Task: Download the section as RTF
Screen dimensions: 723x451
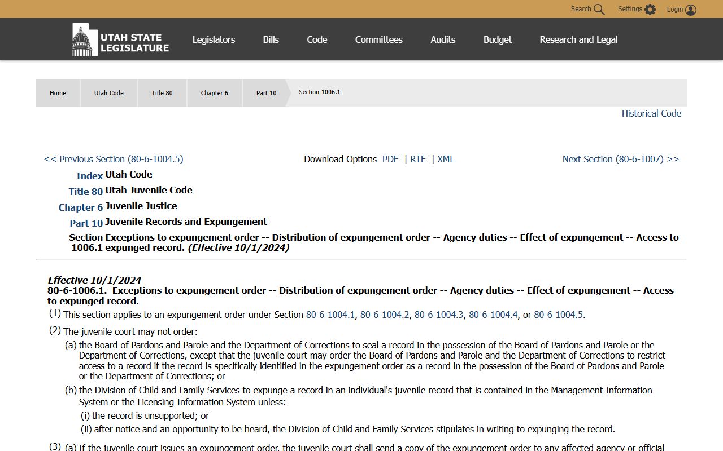Action: [x=418, y=159]
